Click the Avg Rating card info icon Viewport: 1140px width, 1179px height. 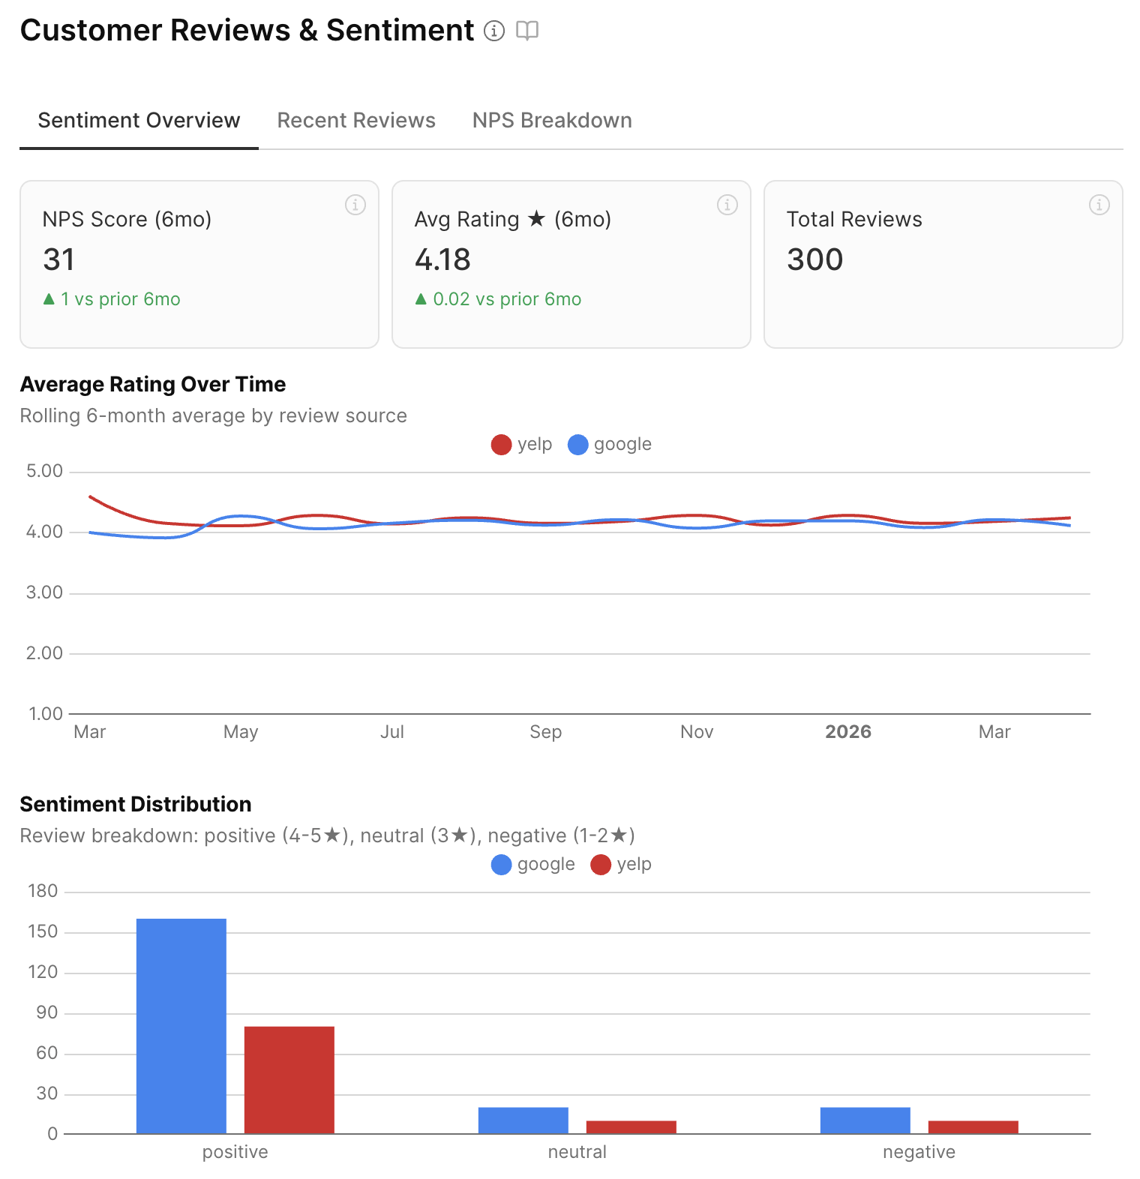[x=727, y=205]
